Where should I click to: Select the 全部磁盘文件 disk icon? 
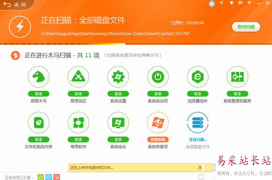[x=197, y=123]
